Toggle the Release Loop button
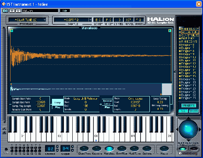This screenshot has width=203, height=158. [x=107, y=102]
